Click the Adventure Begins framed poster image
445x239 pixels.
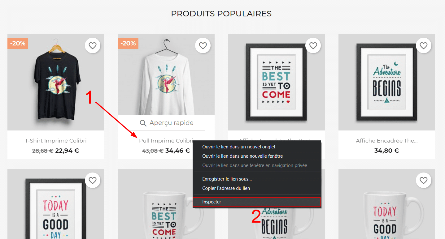386,82
